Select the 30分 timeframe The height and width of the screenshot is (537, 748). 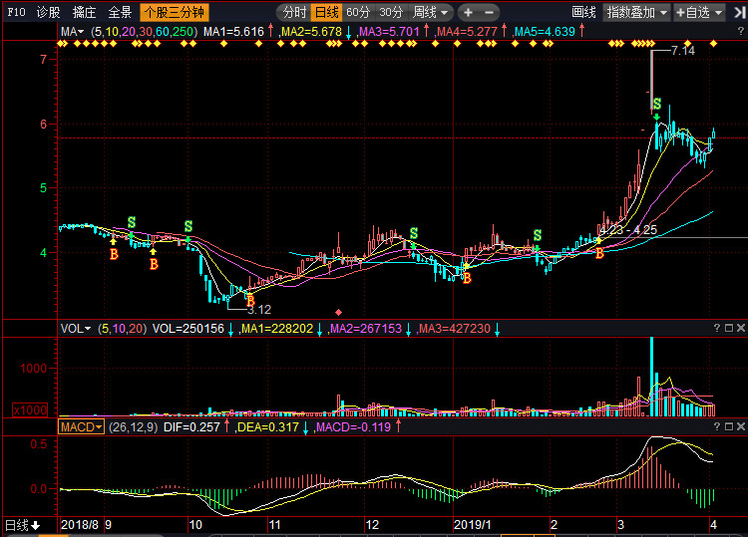tap(391, 13)
